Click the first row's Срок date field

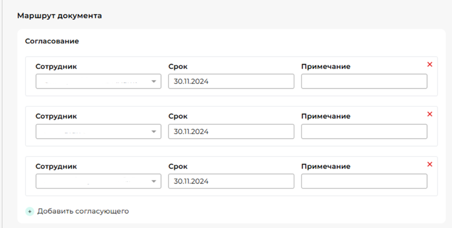coord(231,81)
